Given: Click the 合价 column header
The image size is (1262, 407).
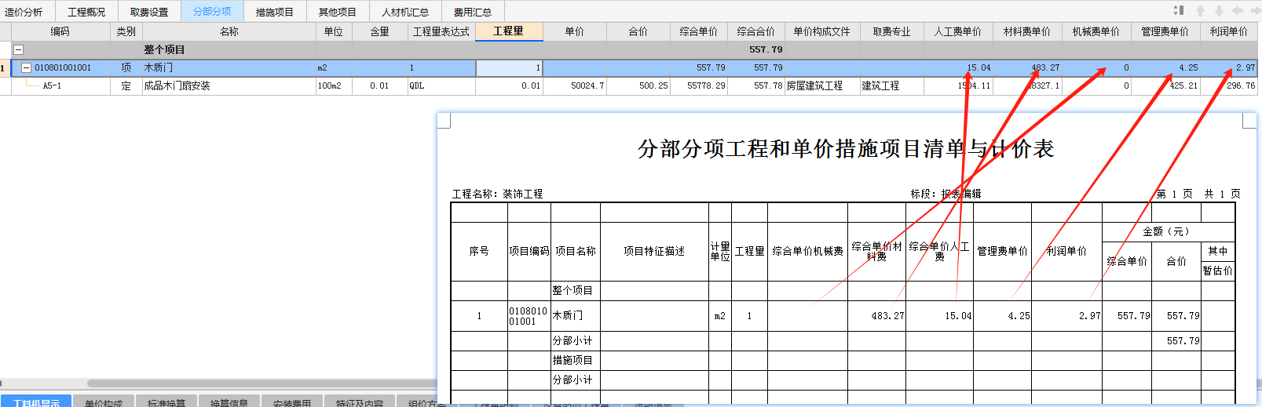Looking at the screenshot, I should coord(638,31).
